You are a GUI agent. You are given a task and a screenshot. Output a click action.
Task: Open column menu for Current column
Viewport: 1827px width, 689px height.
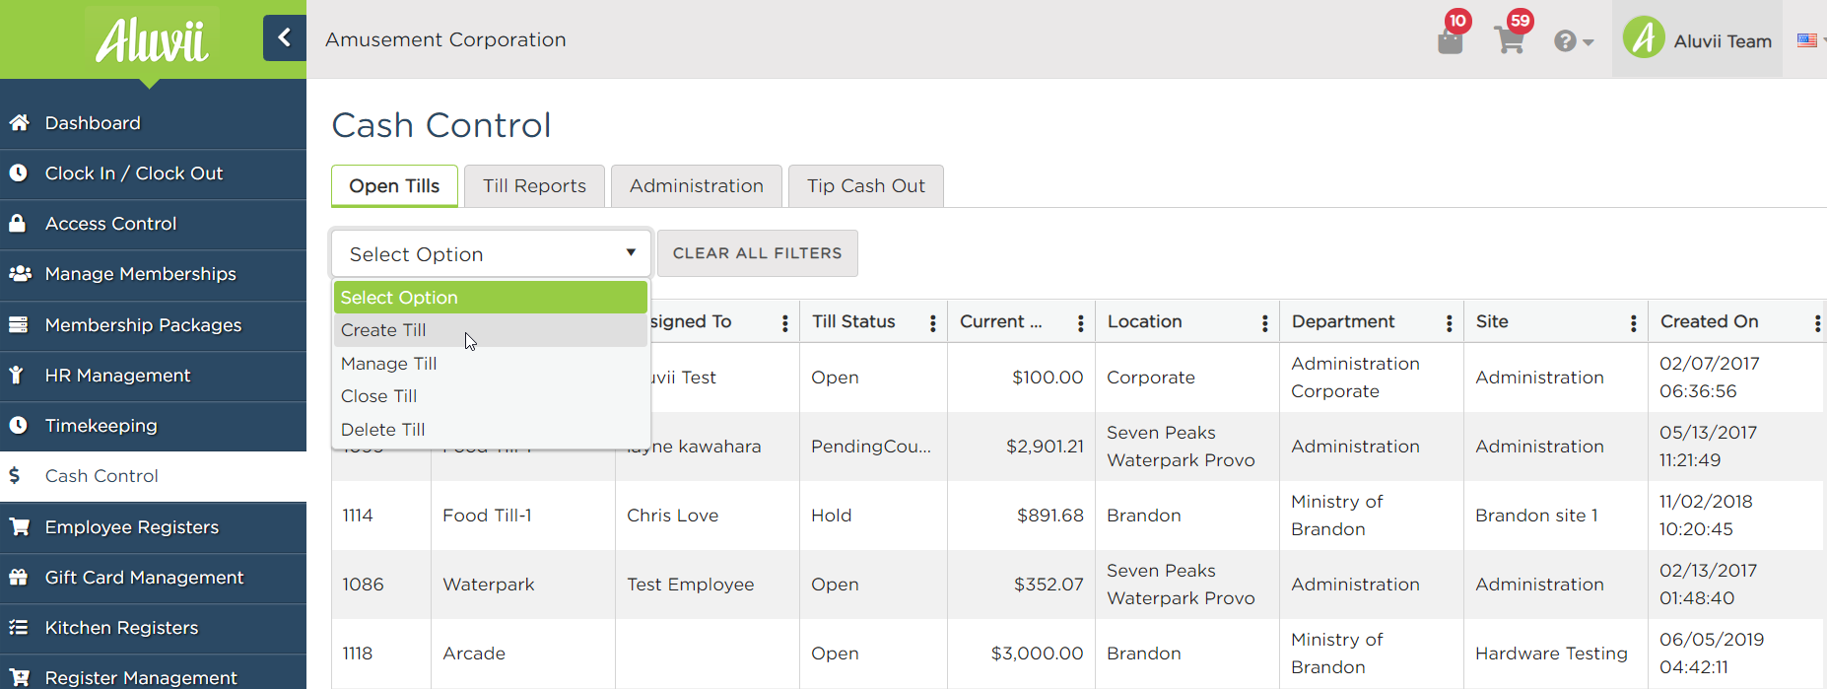tap(1081, 323)
